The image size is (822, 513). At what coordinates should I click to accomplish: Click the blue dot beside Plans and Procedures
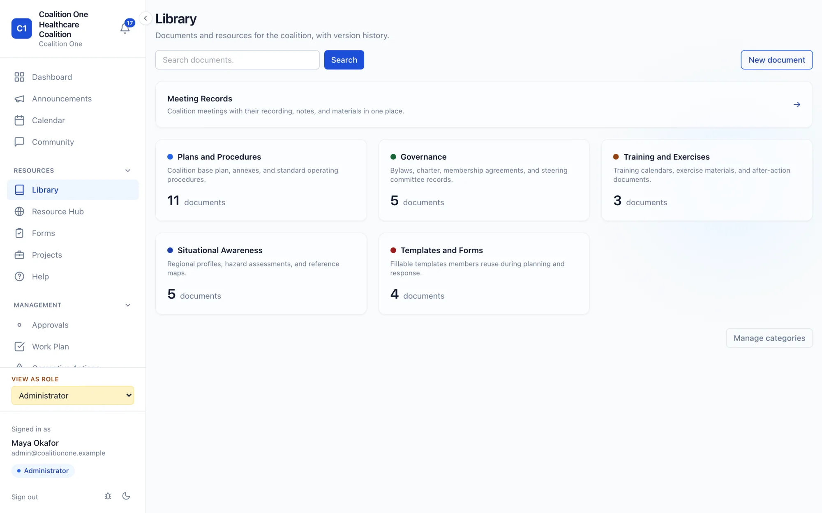(170, 157)
